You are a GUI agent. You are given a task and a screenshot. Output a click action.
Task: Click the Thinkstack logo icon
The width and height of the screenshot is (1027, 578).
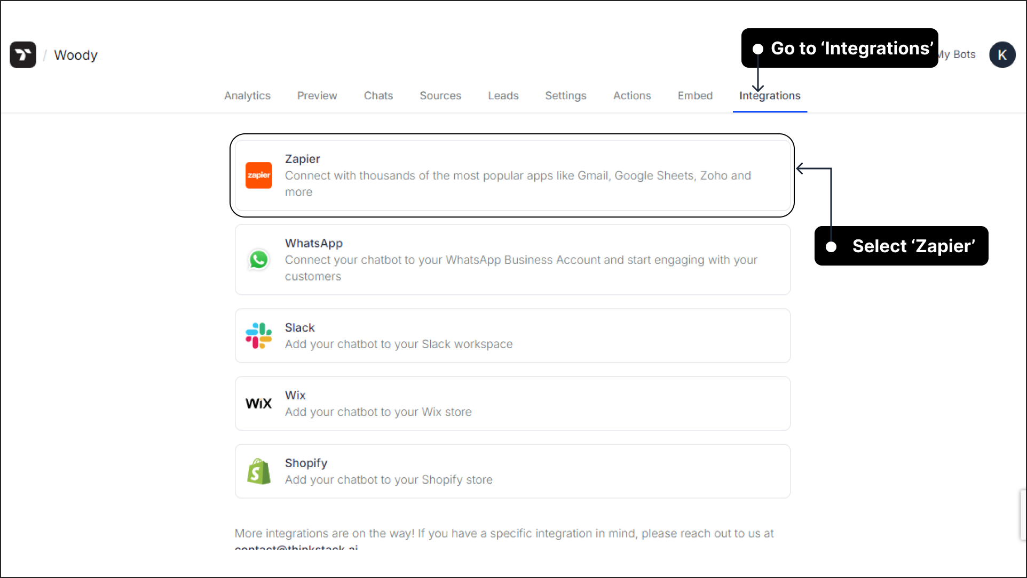click(23, 54)
